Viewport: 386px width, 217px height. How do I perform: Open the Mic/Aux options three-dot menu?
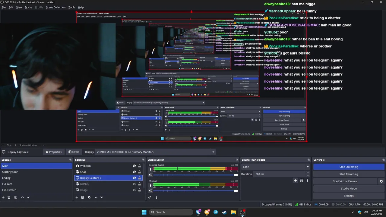[150, 185]
